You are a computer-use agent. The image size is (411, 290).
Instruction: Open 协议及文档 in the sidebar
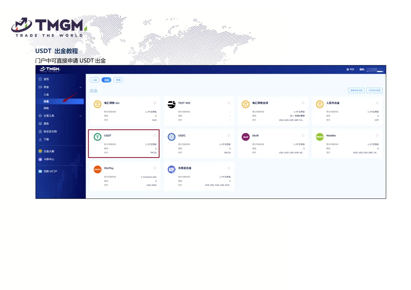coord(50,132)
